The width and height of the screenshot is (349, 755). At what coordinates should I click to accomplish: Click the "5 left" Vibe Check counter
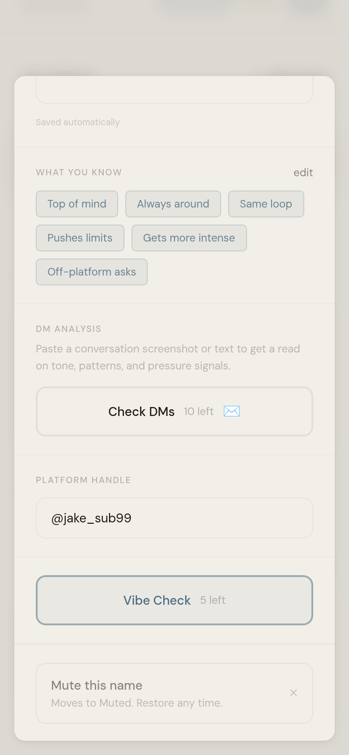coord(213,600)
